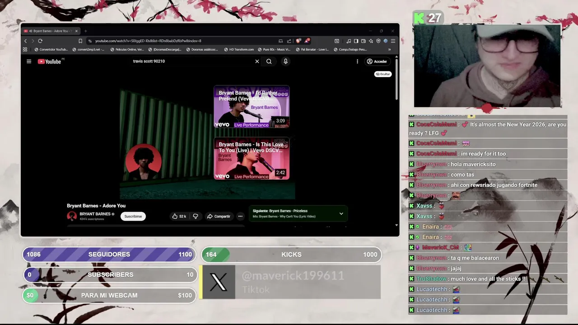Viewport: 578px width, 325px height.
Task: Click the KICKS 164/1000 progress bar
Action: (291, 255)
